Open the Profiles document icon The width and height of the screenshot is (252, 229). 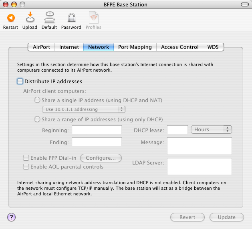pos(94,18)
